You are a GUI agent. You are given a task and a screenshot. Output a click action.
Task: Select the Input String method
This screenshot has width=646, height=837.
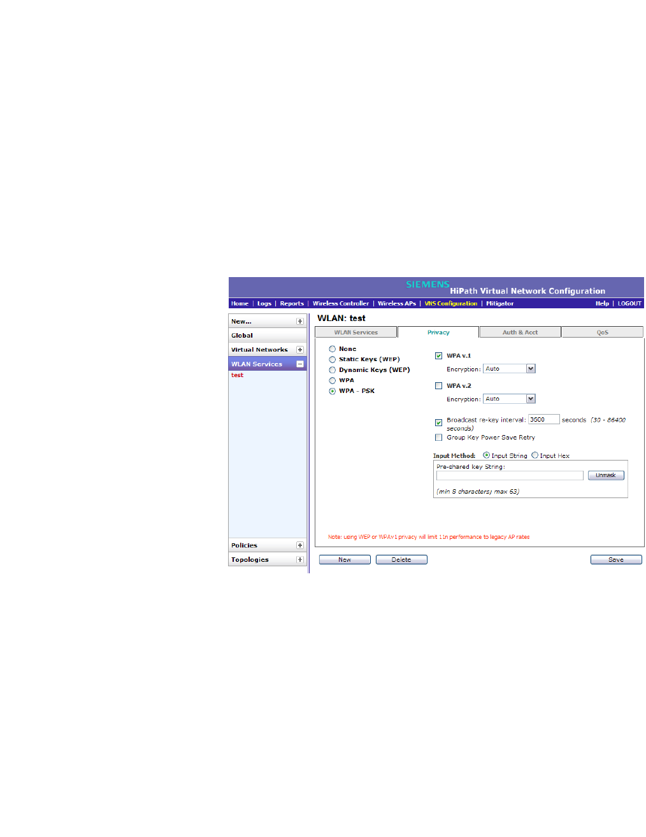[x=487, y=455]
